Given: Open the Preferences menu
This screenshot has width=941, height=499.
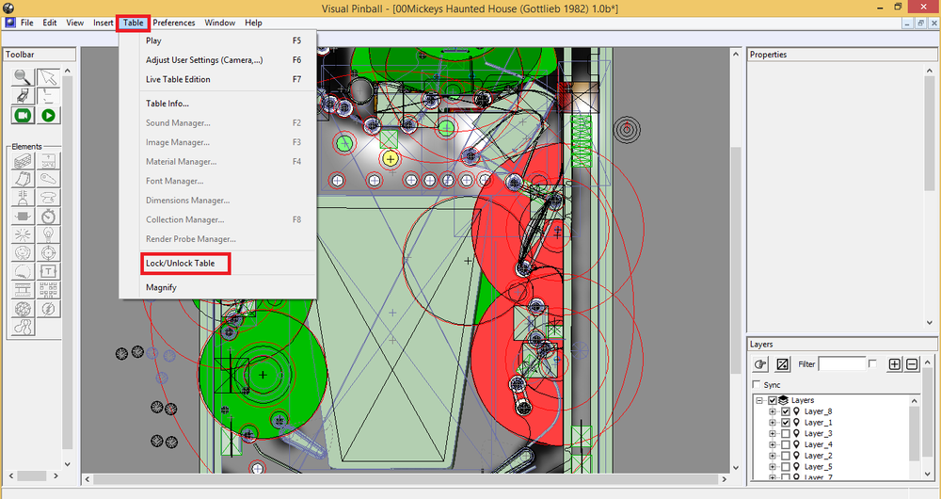Looking at the screenshot, I should (x=173, y=23).
